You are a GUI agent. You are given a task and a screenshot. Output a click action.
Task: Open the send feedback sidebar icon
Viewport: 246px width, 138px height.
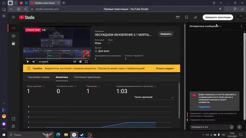point(13,126)
